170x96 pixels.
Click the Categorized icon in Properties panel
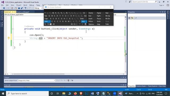coord(129,18)
